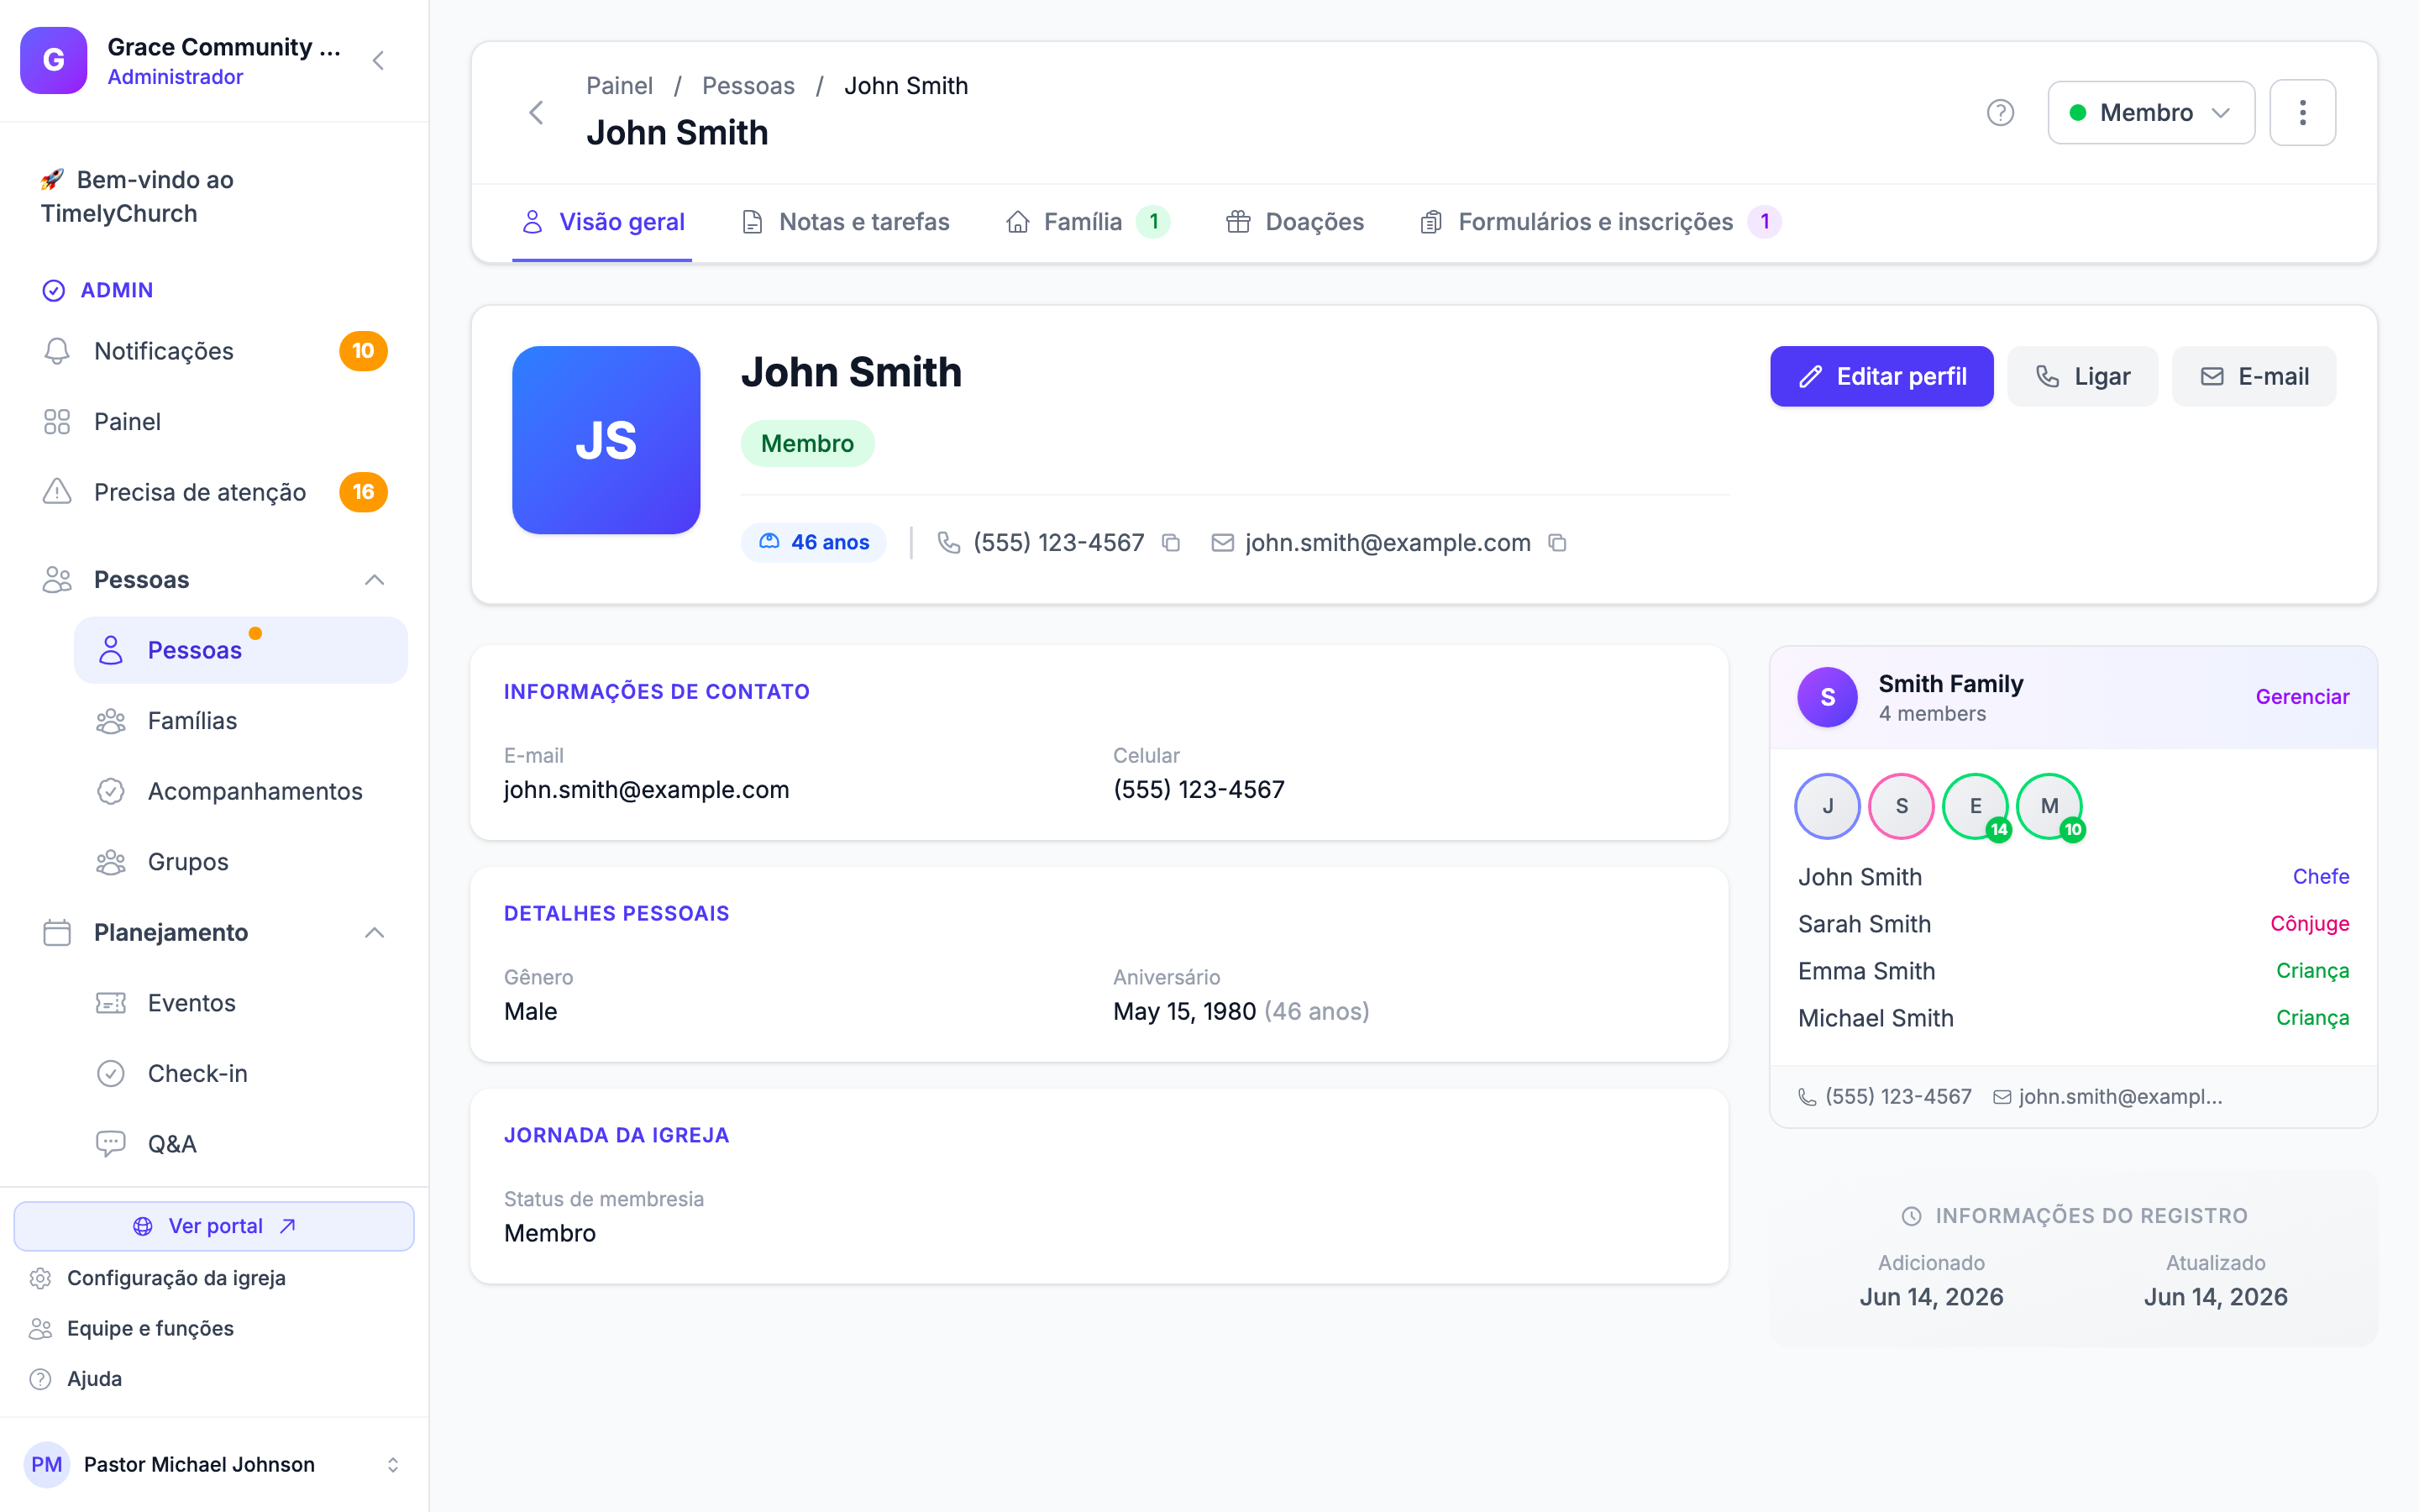Click the Q&A chat bubble icon

click(x=111, y=1144)
